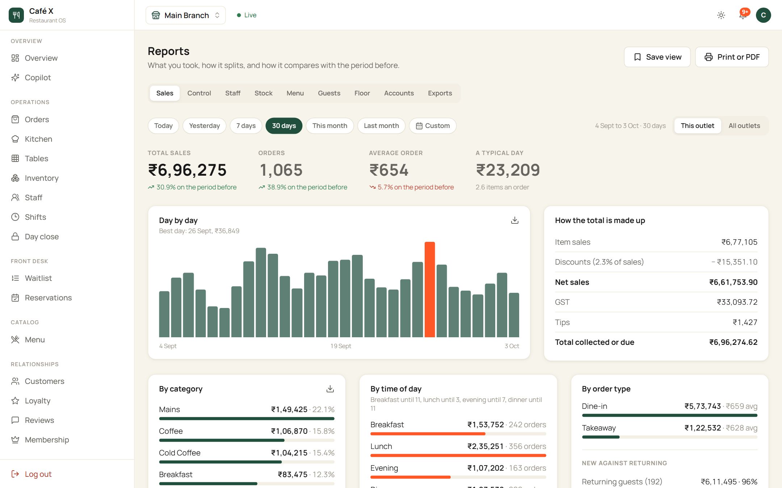
Task: Switch to the Guests tab
Action: [x=329, y=93]
